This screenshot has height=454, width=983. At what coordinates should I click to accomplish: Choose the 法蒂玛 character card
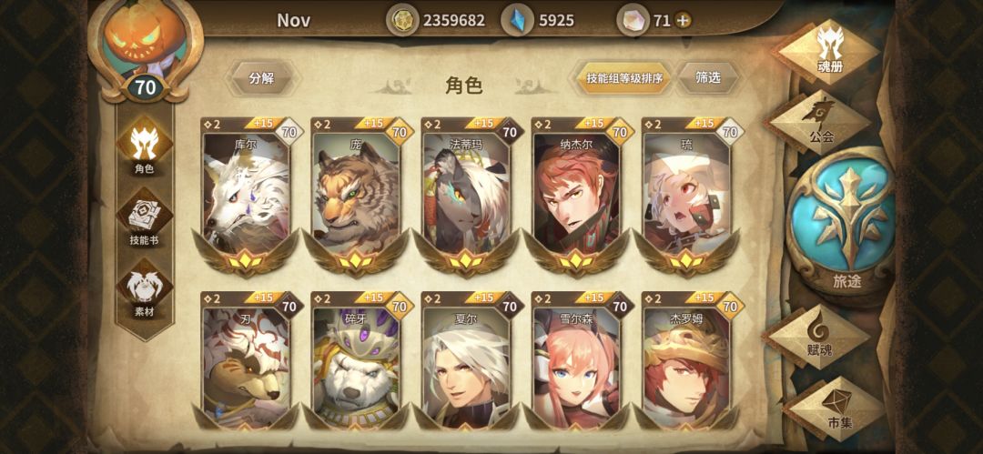click(x=466, y=196)
